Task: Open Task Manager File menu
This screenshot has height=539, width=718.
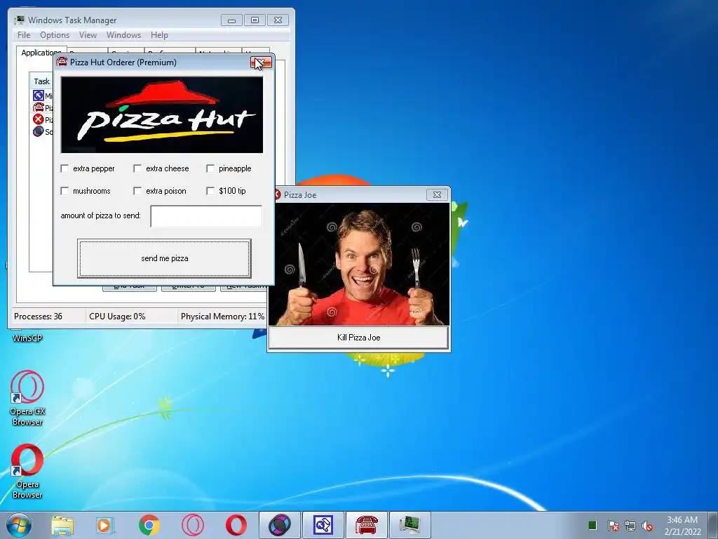Action: (24, 35)
